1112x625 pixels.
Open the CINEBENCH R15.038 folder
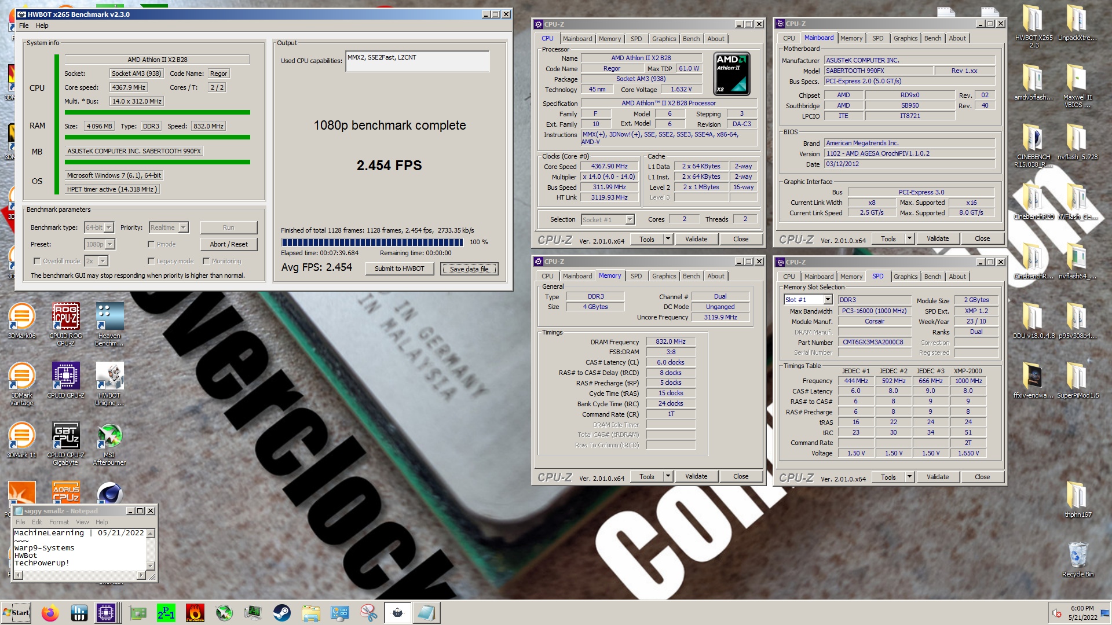1034,145
